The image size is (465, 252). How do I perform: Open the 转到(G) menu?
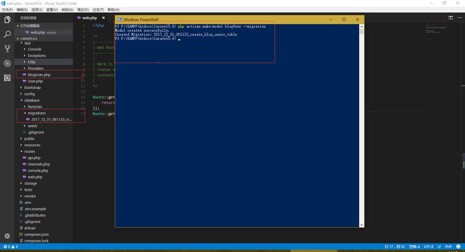click(x=67, y=10)
